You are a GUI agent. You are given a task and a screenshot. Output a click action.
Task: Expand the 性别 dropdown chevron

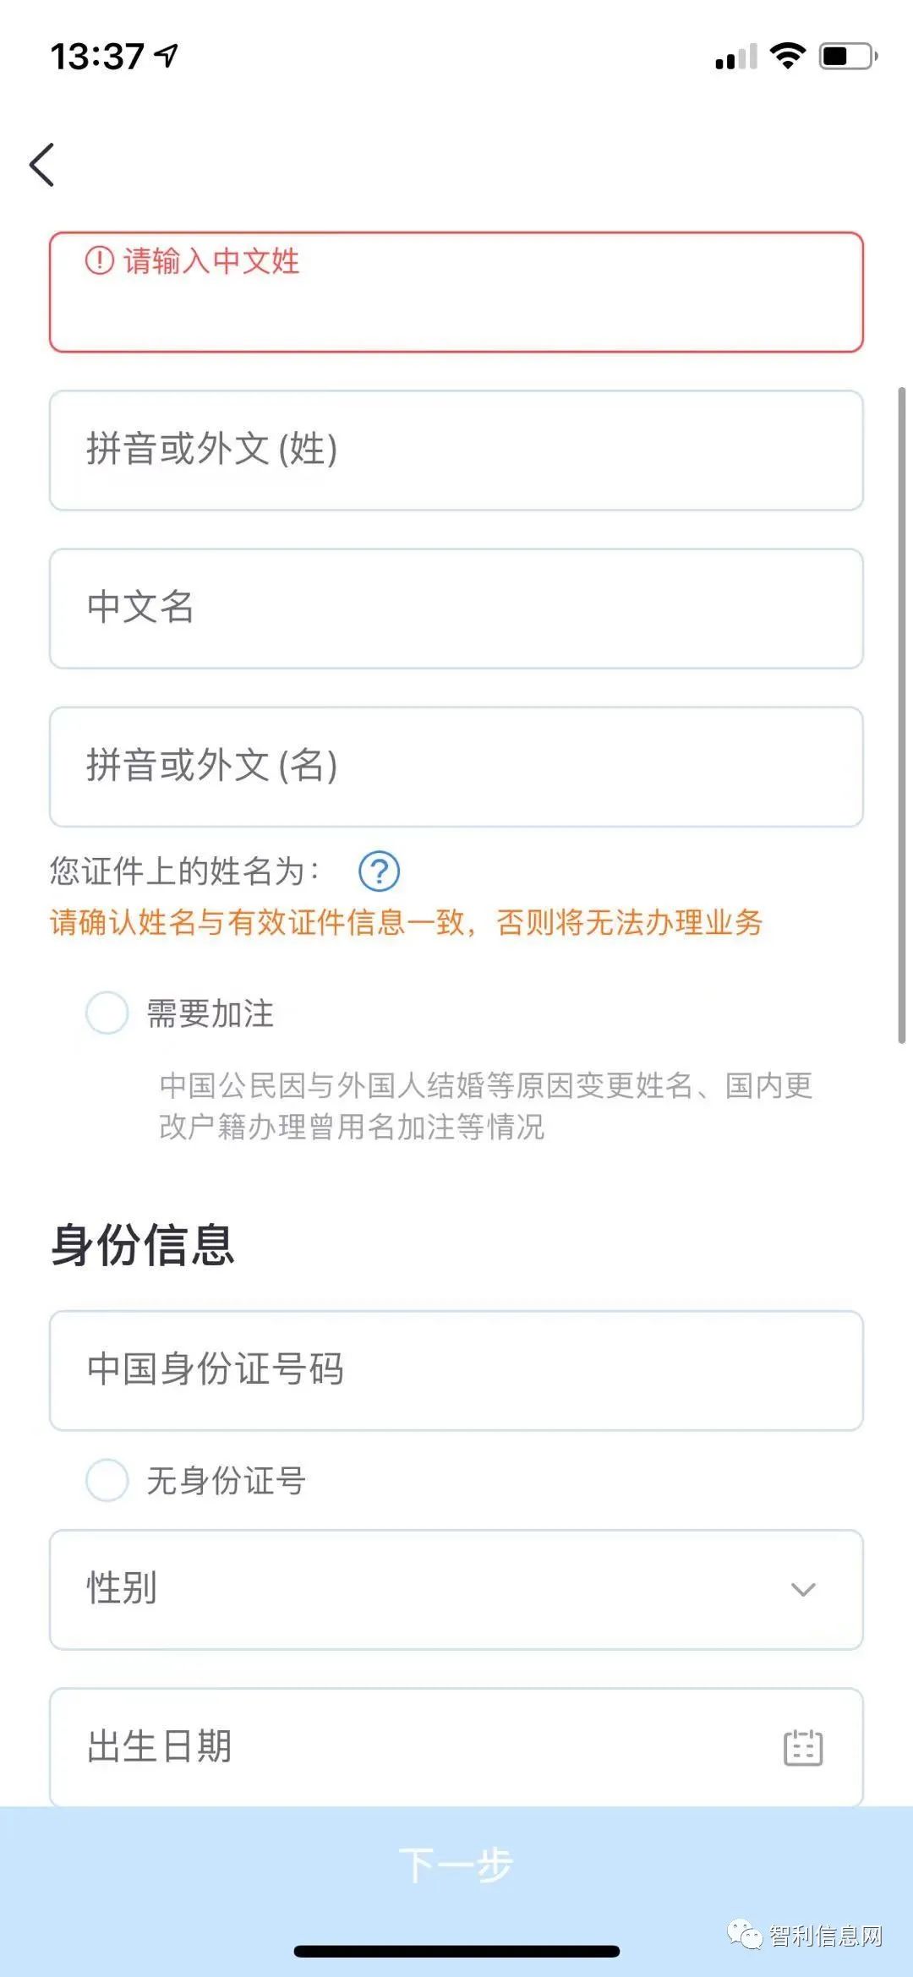(803, 1589)
